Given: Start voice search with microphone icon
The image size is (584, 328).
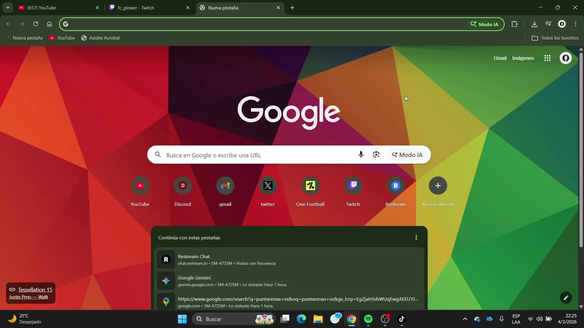Looking at the screenshot, I should (361, 155).
